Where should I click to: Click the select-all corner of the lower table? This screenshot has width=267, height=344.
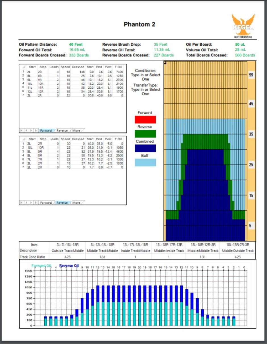(x=23, y=139)
